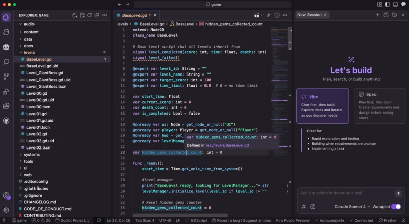Open editor more actions ellipsis
The height and width of the screenshot is (224, 409).
[285, 15]
